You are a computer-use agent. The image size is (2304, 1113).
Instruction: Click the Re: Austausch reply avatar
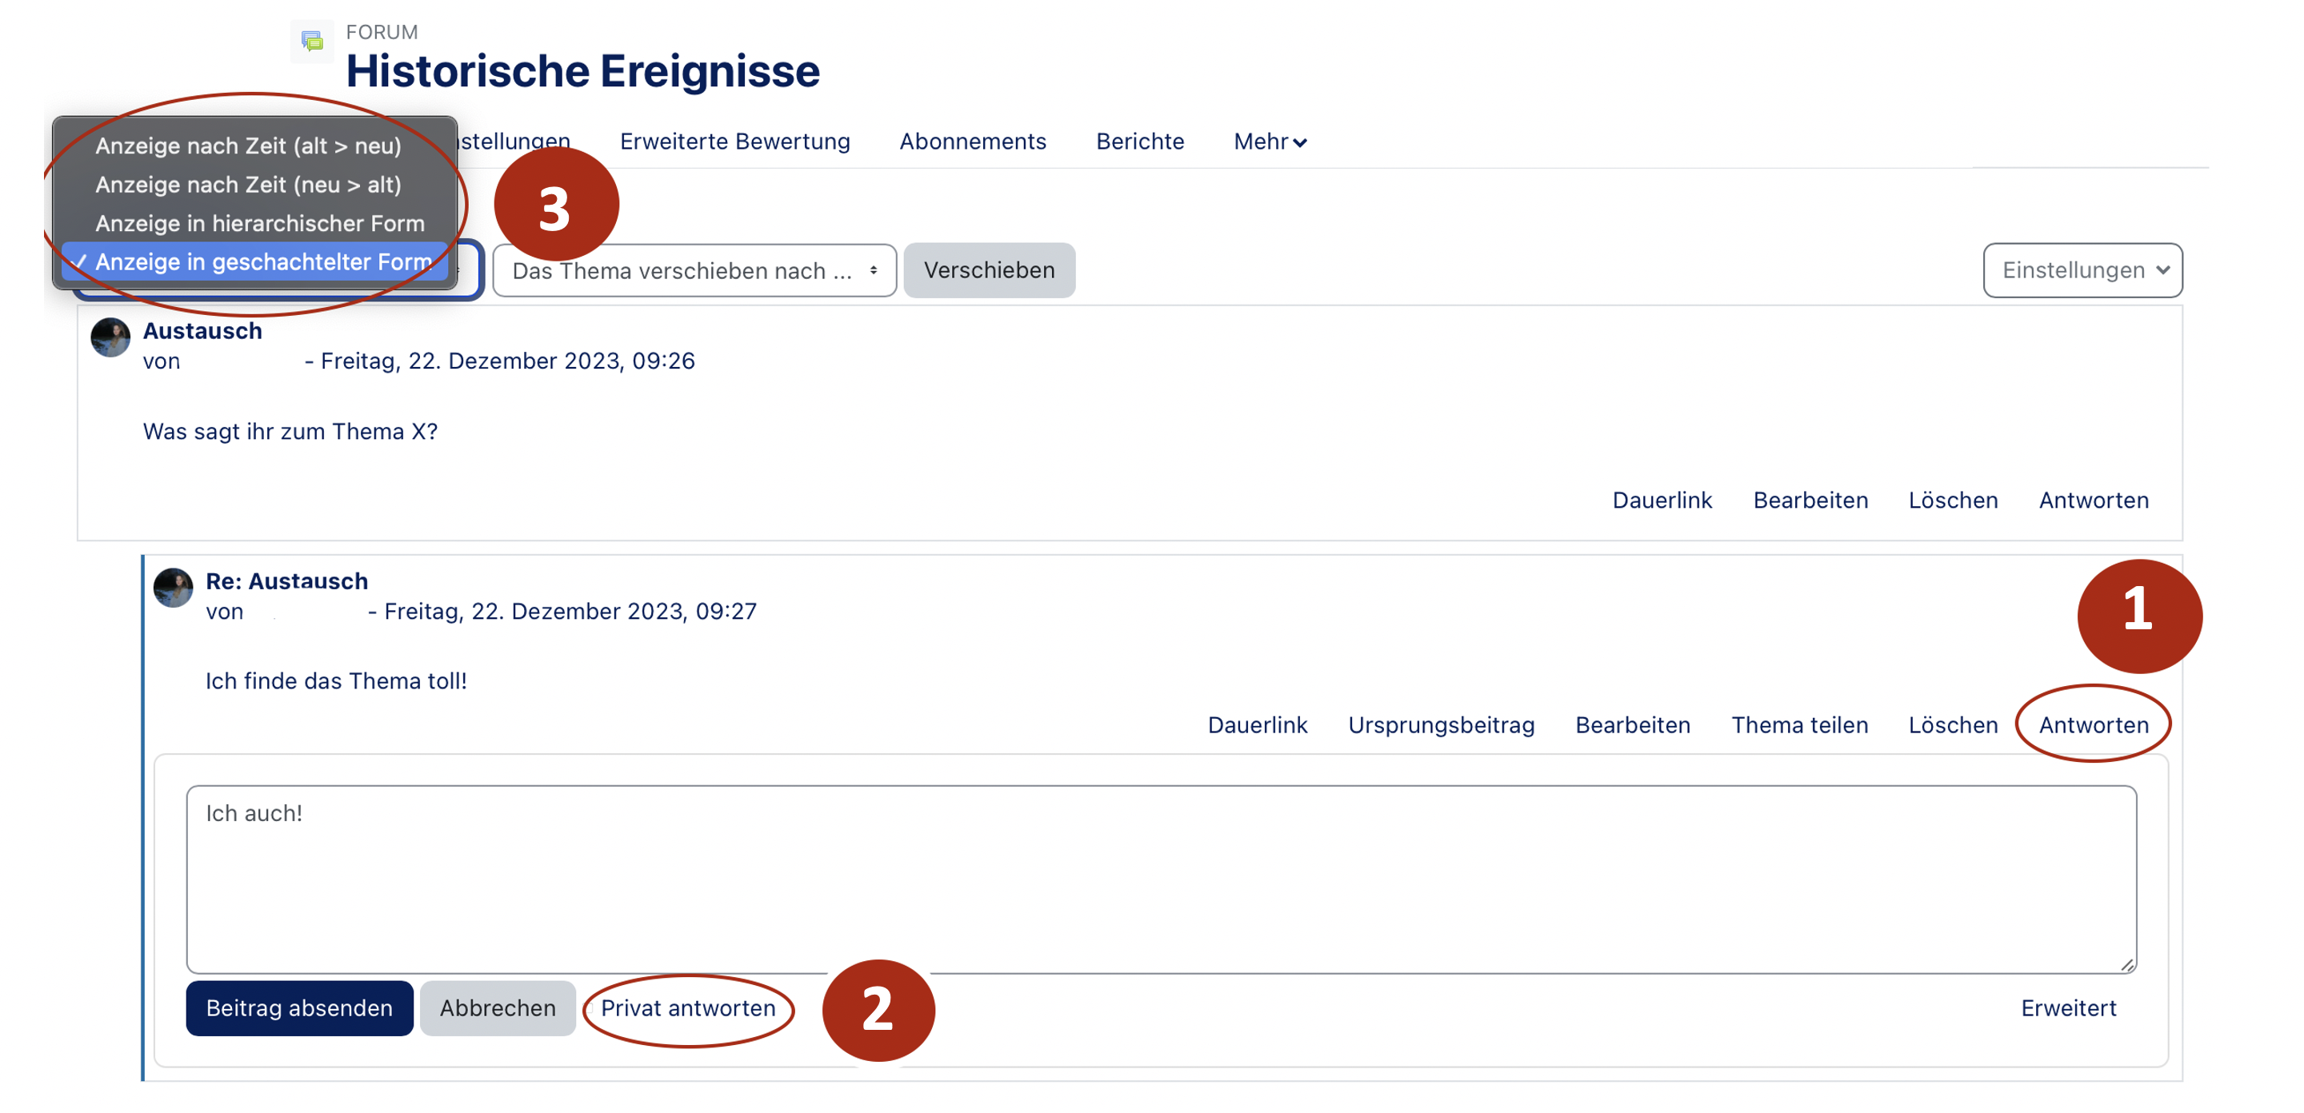[x=173, y=588]
